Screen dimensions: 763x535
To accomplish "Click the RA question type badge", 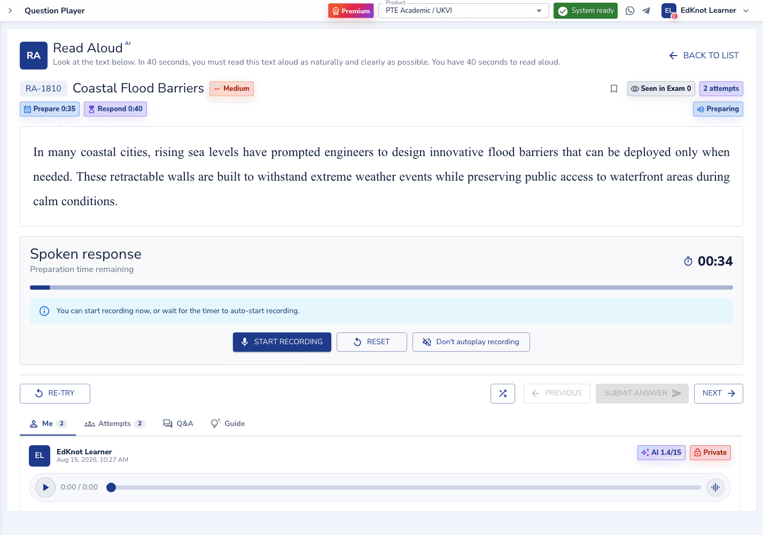I will coord(34,56).
